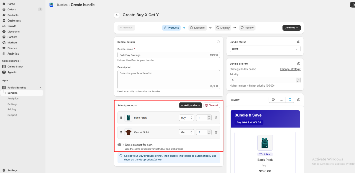Image resolution: width=355 pixels, height=173 pixels.
Task: Click the Radius Bundles app icon
Action: coord(4,87)
